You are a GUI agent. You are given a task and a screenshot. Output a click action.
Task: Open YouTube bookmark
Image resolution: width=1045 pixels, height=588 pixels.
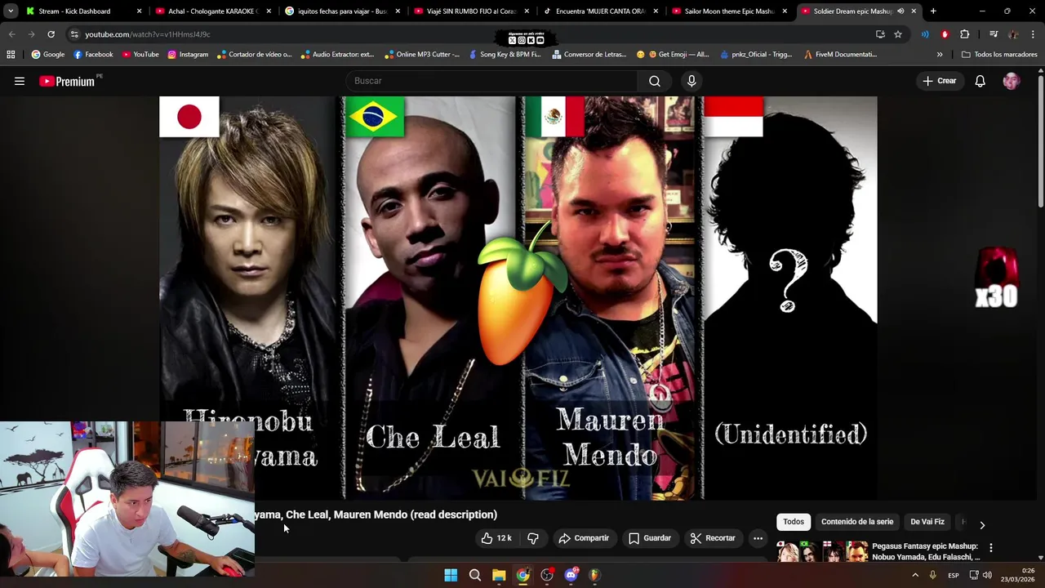140,55
